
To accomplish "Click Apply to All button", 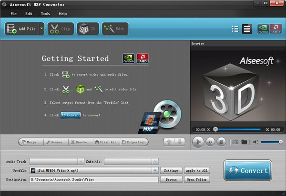I will 197,170.
